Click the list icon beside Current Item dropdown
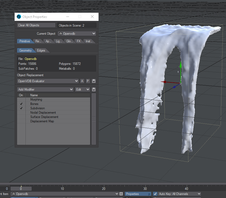 121,194
